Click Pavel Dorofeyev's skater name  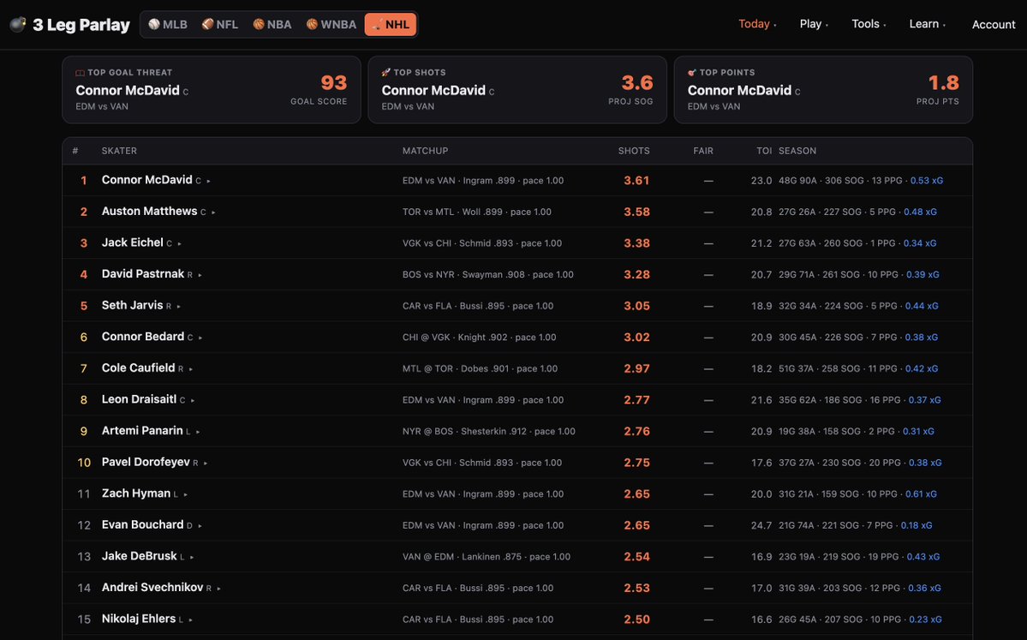tap(146, 462)
